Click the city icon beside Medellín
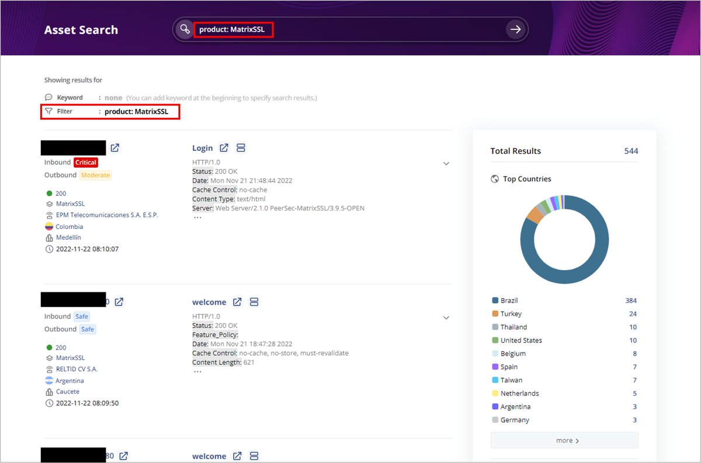This screenshot has width=701, height=463. coord(49,237)
